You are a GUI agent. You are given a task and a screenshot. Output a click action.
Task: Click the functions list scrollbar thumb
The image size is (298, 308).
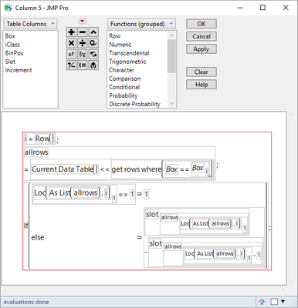(x=171, y=56)
